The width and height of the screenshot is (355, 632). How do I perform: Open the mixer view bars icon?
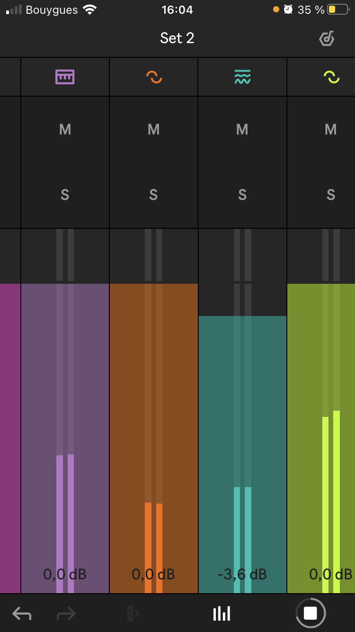222,614
